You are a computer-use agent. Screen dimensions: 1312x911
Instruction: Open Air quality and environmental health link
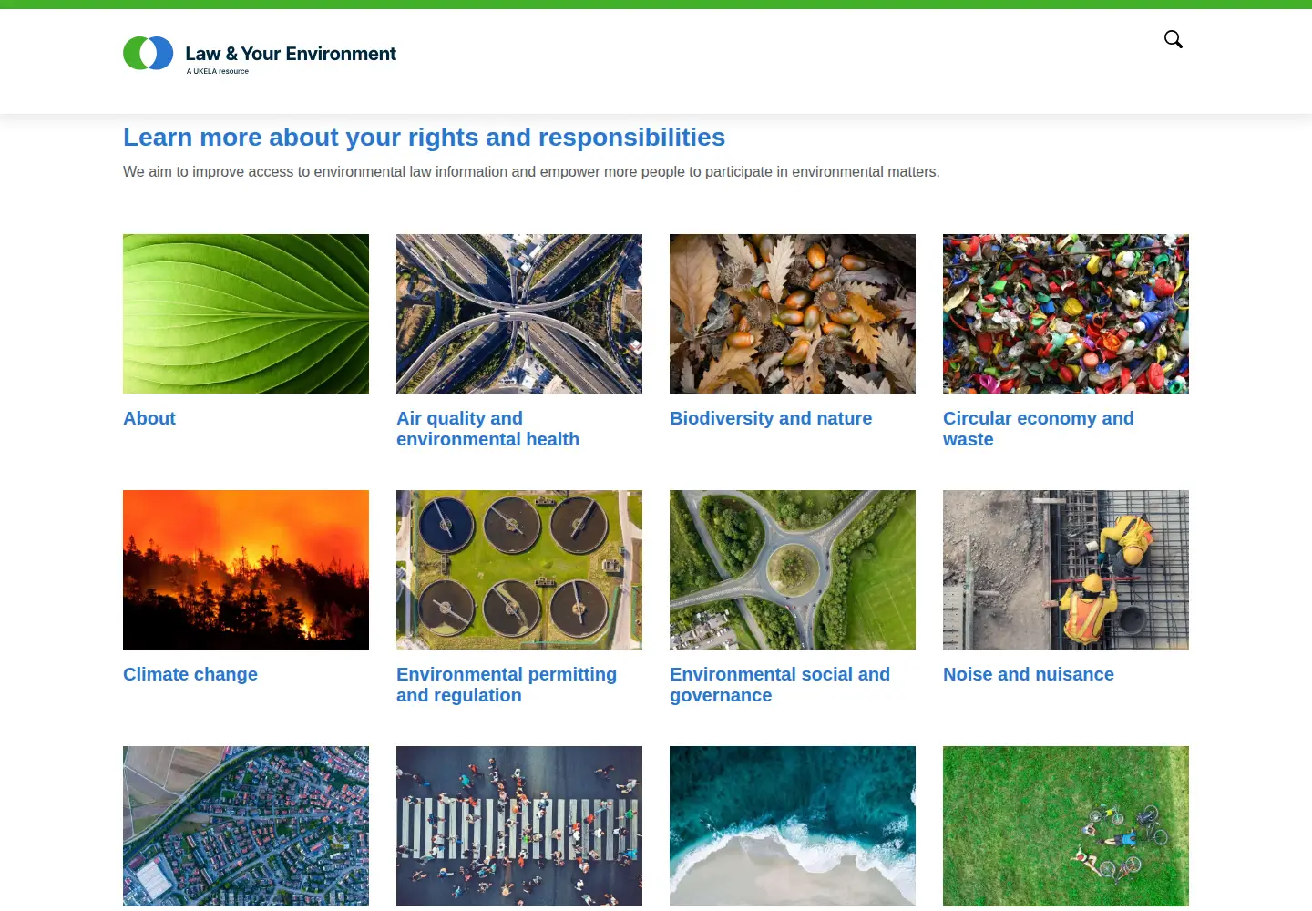pos(487,429)
